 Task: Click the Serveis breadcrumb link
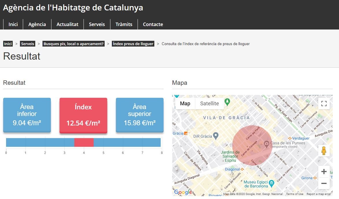coord(27,44)
